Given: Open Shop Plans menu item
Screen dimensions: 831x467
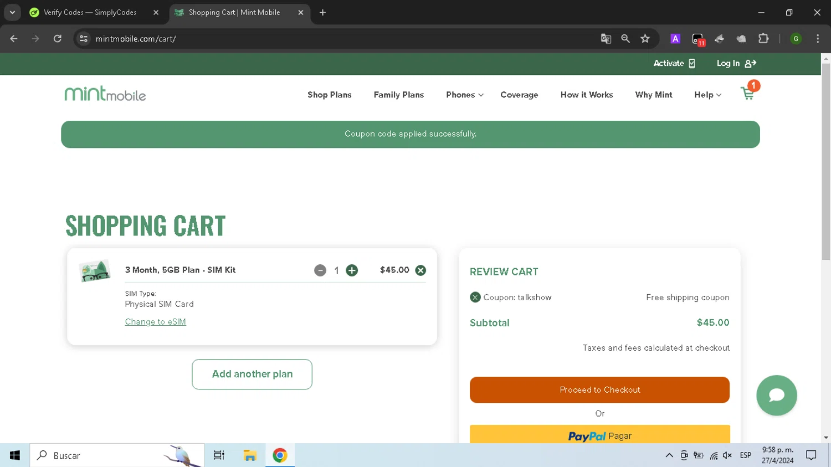Looking at the screenshot, I should pos(330,95).
